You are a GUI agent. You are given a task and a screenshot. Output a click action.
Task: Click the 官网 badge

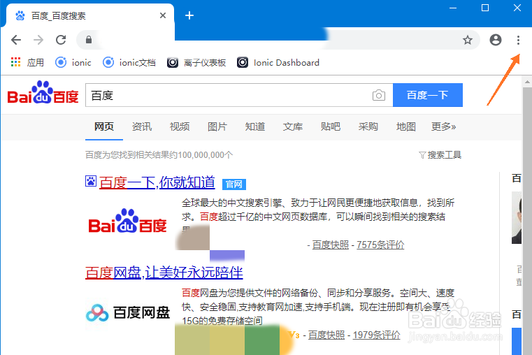(x=234, y=184)
